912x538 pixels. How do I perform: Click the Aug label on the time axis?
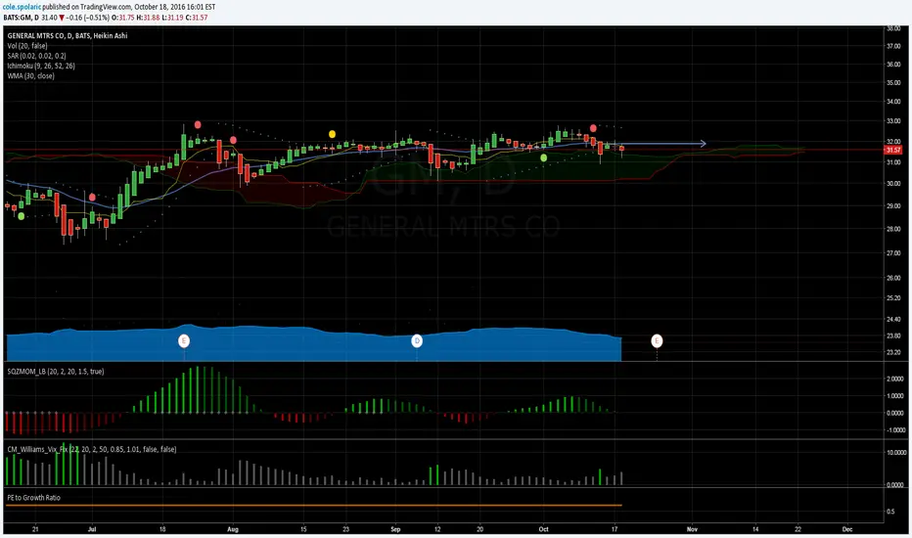[x=233, y=529]
